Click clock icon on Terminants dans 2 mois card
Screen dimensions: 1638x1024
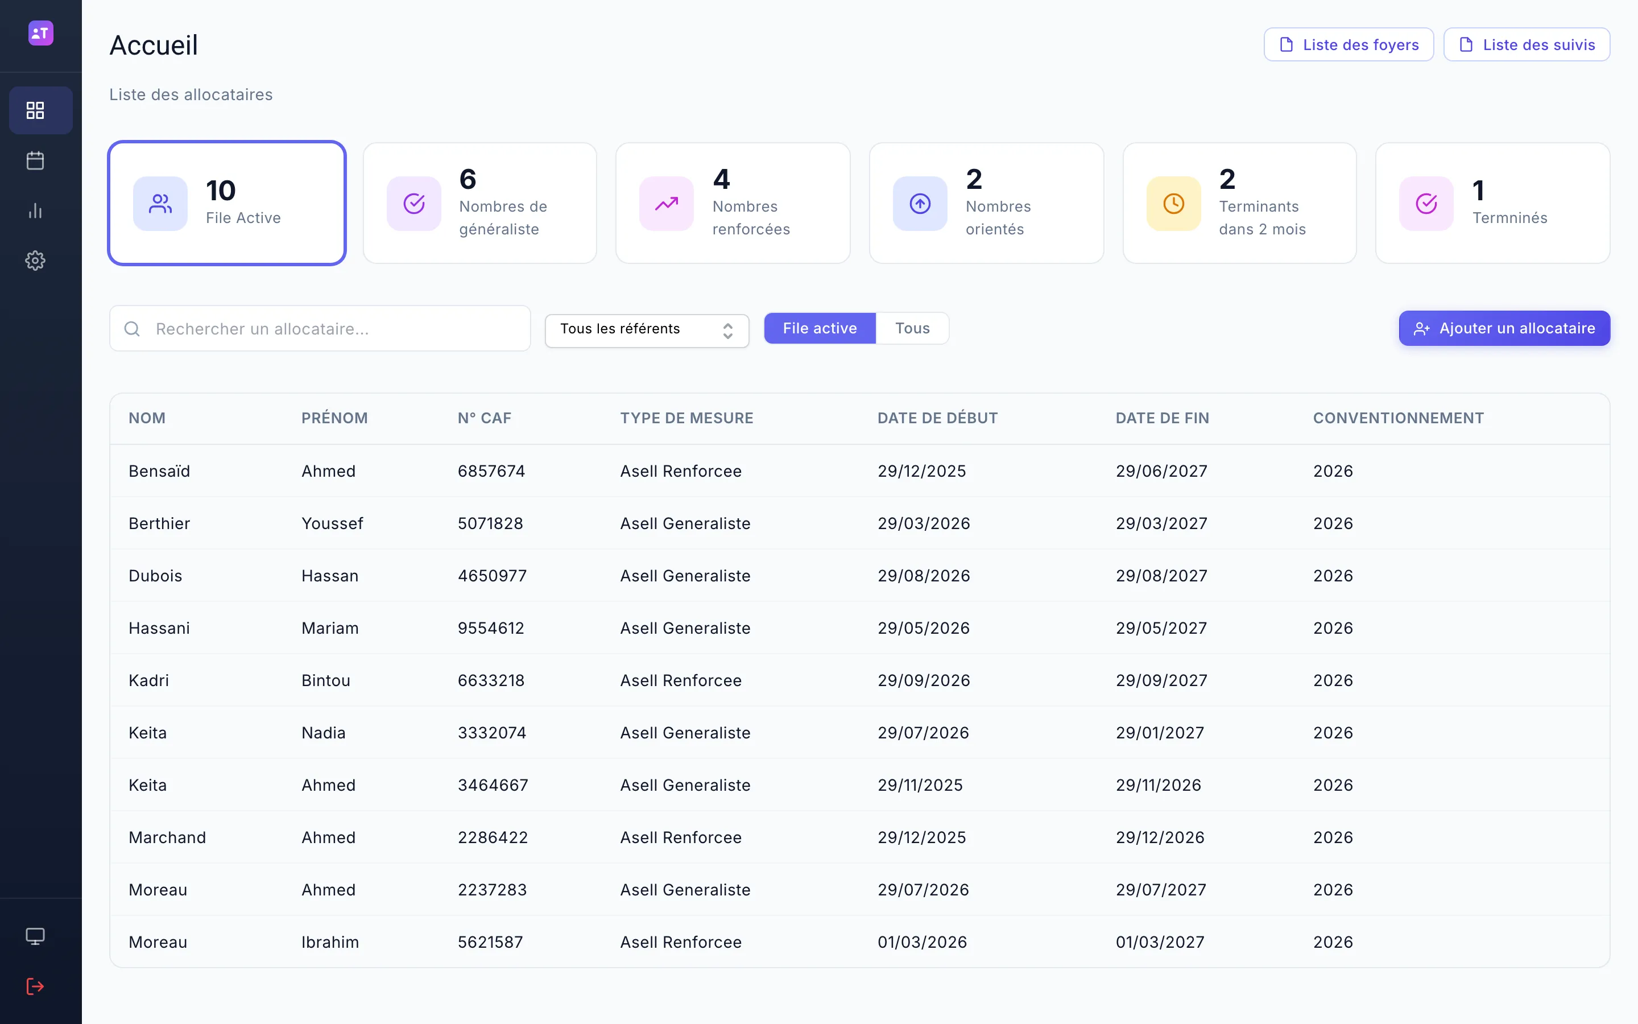(x=1174, y=204)
